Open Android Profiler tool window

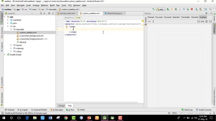coord(39,110)
